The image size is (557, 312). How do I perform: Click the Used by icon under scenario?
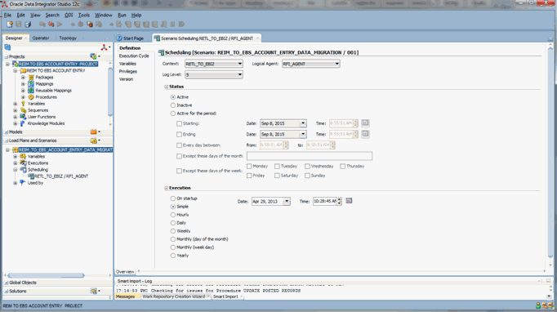pos(23,183)
